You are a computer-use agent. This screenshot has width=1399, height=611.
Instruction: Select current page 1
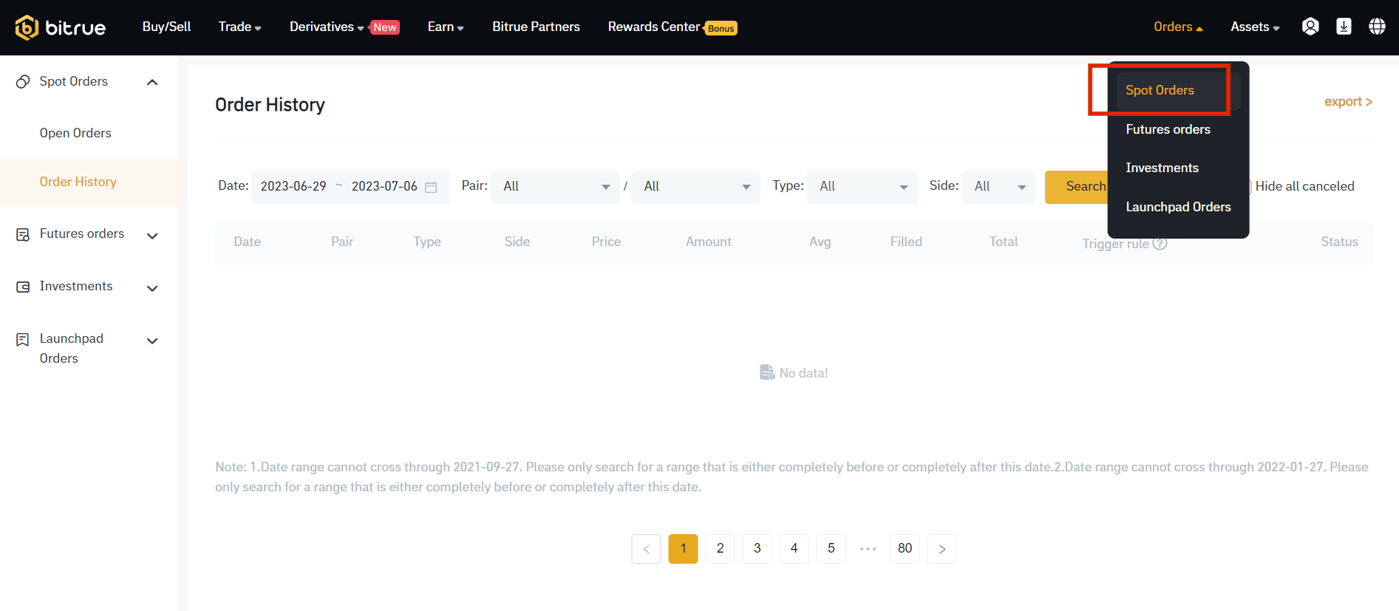683,549
